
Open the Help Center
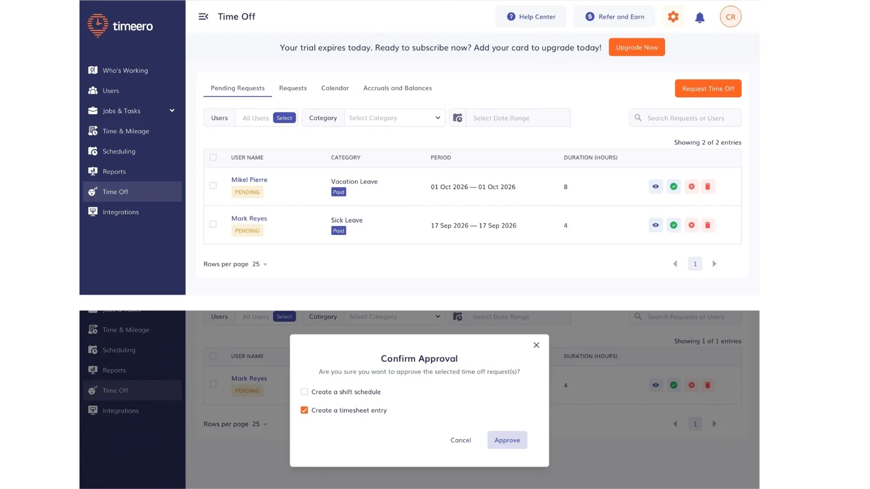pos(531,17)
